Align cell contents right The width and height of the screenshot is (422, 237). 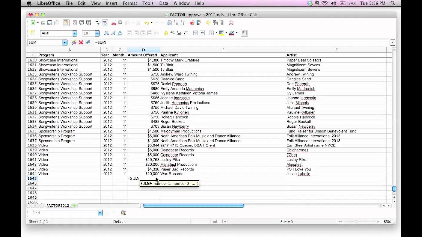143,33
